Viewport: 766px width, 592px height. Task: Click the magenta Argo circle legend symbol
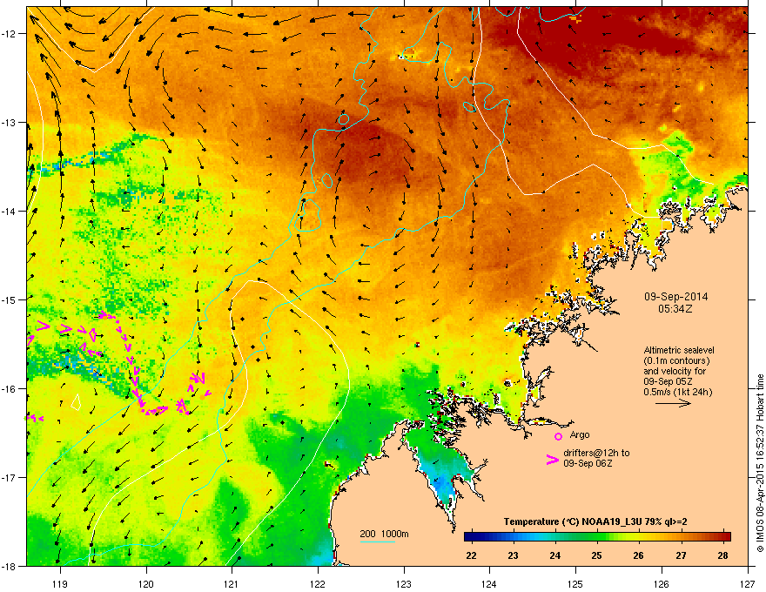pos(558,436)
